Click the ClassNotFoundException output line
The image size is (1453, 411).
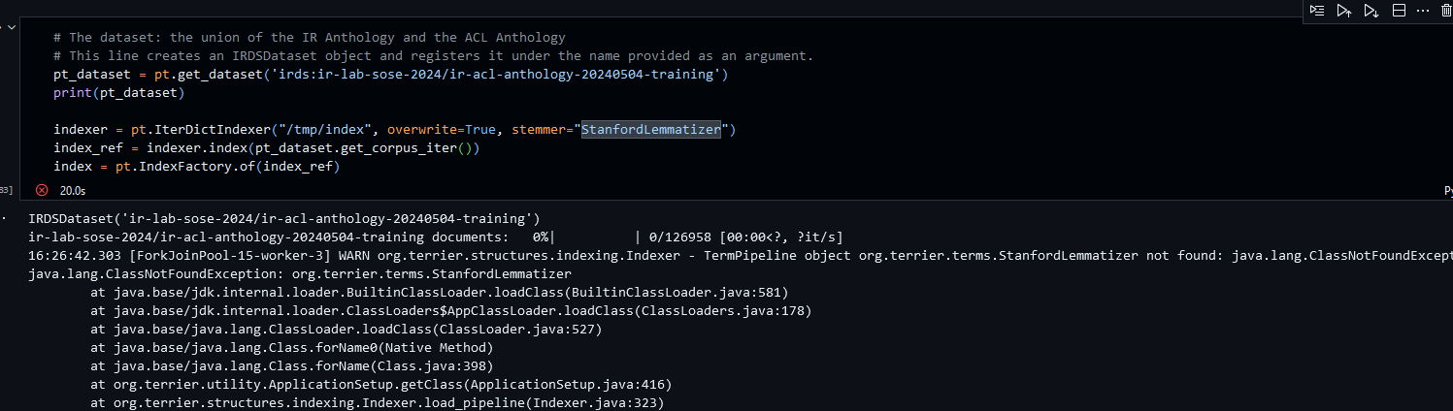(300, 274)
